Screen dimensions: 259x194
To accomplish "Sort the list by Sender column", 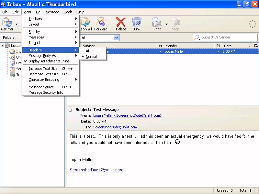I will tap(189, 46).
